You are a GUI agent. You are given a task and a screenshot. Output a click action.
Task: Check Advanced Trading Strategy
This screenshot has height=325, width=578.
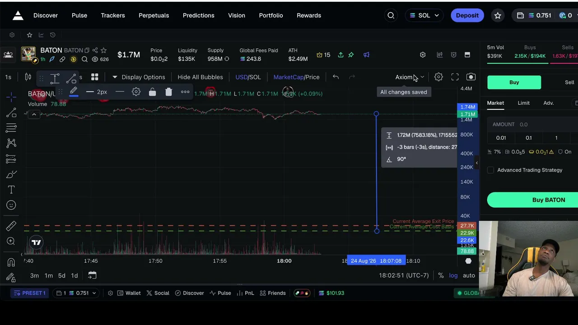click(x=491, y=170)
